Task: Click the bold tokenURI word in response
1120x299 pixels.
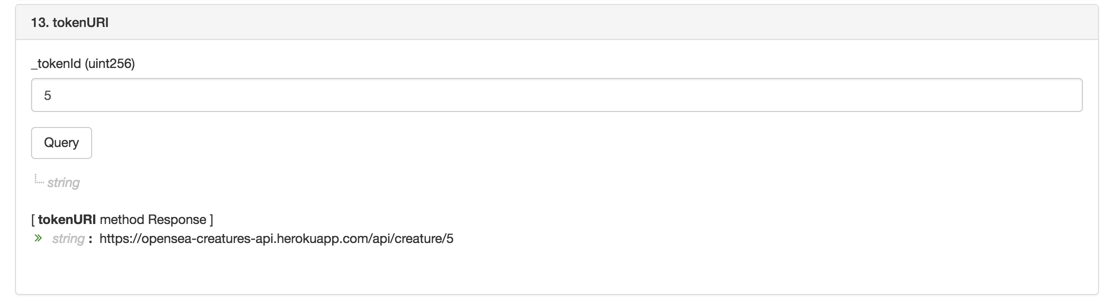Action: [x=67, y=220]
